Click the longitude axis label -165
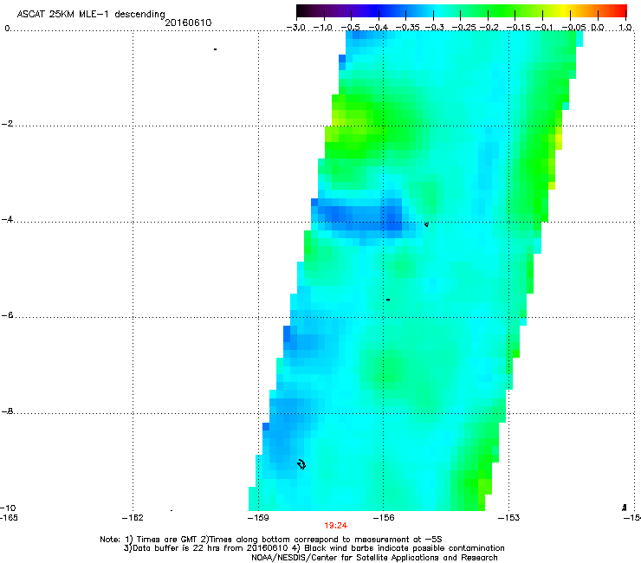This screenshot has width=641, height=563. 9,517
